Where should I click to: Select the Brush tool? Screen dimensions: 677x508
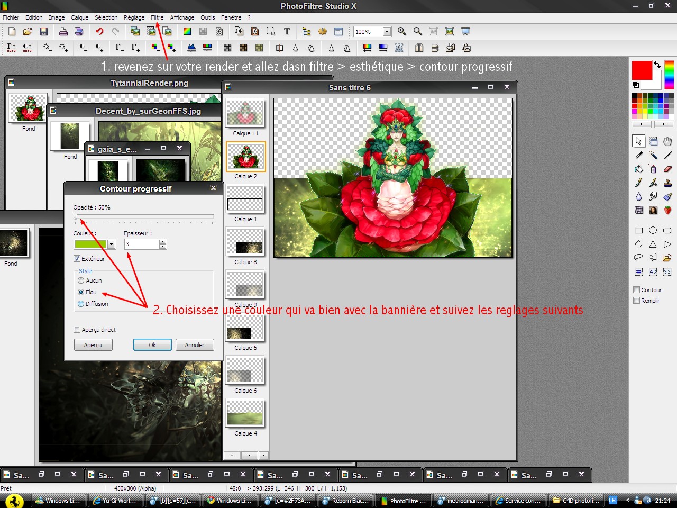(x=638, y=183)
